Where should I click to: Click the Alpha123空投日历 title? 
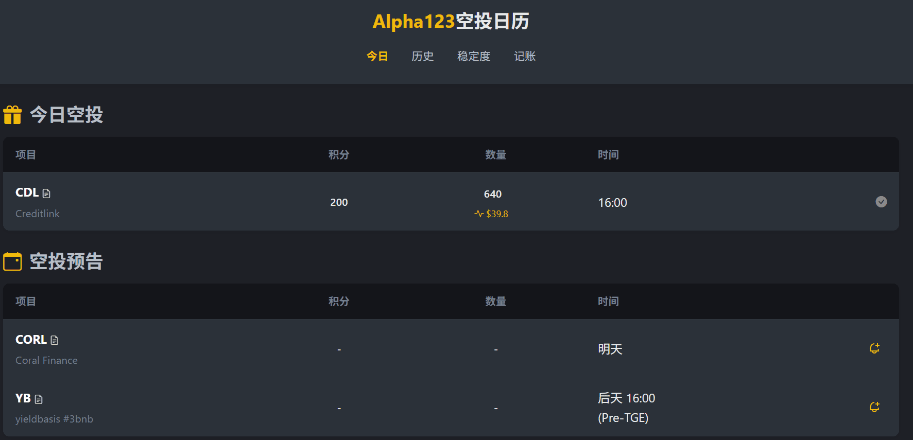coord(451,22)
